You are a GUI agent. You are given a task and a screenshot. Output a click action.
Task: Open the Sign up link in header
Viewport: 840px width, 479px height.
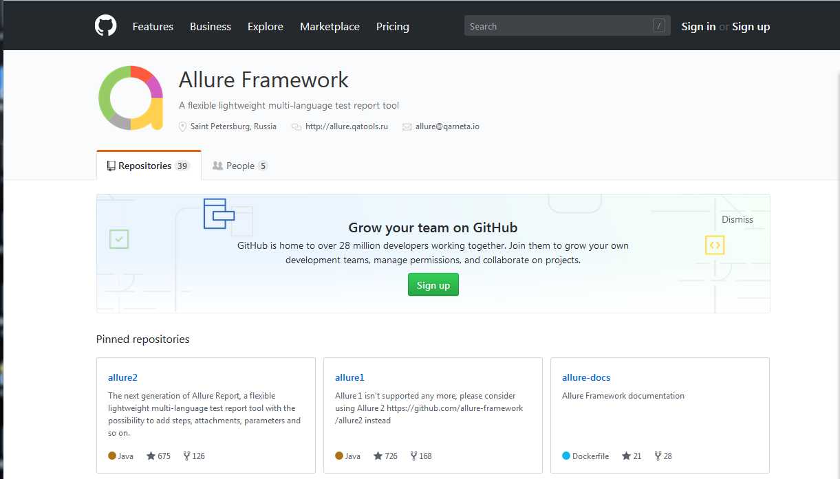pyautogui.click(x=751, y=26)
